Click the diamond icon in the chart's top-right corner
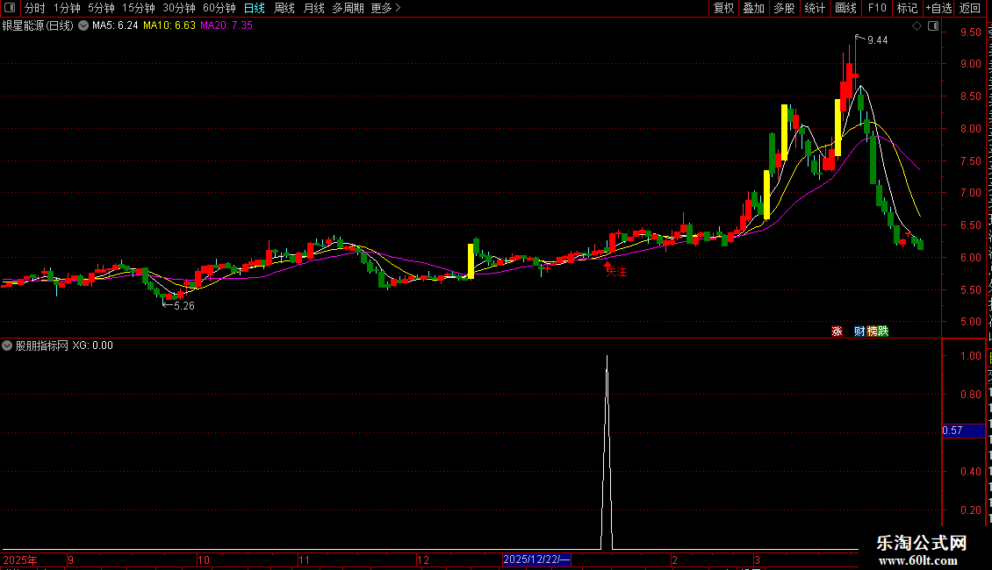 click(917, 26)
